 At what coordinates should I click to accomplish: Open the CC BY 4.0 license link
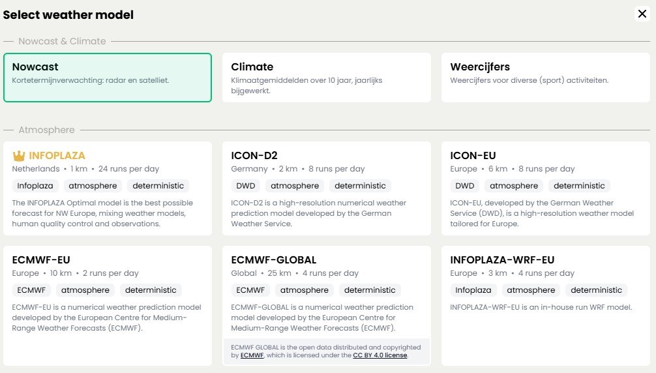pos(380,355)
